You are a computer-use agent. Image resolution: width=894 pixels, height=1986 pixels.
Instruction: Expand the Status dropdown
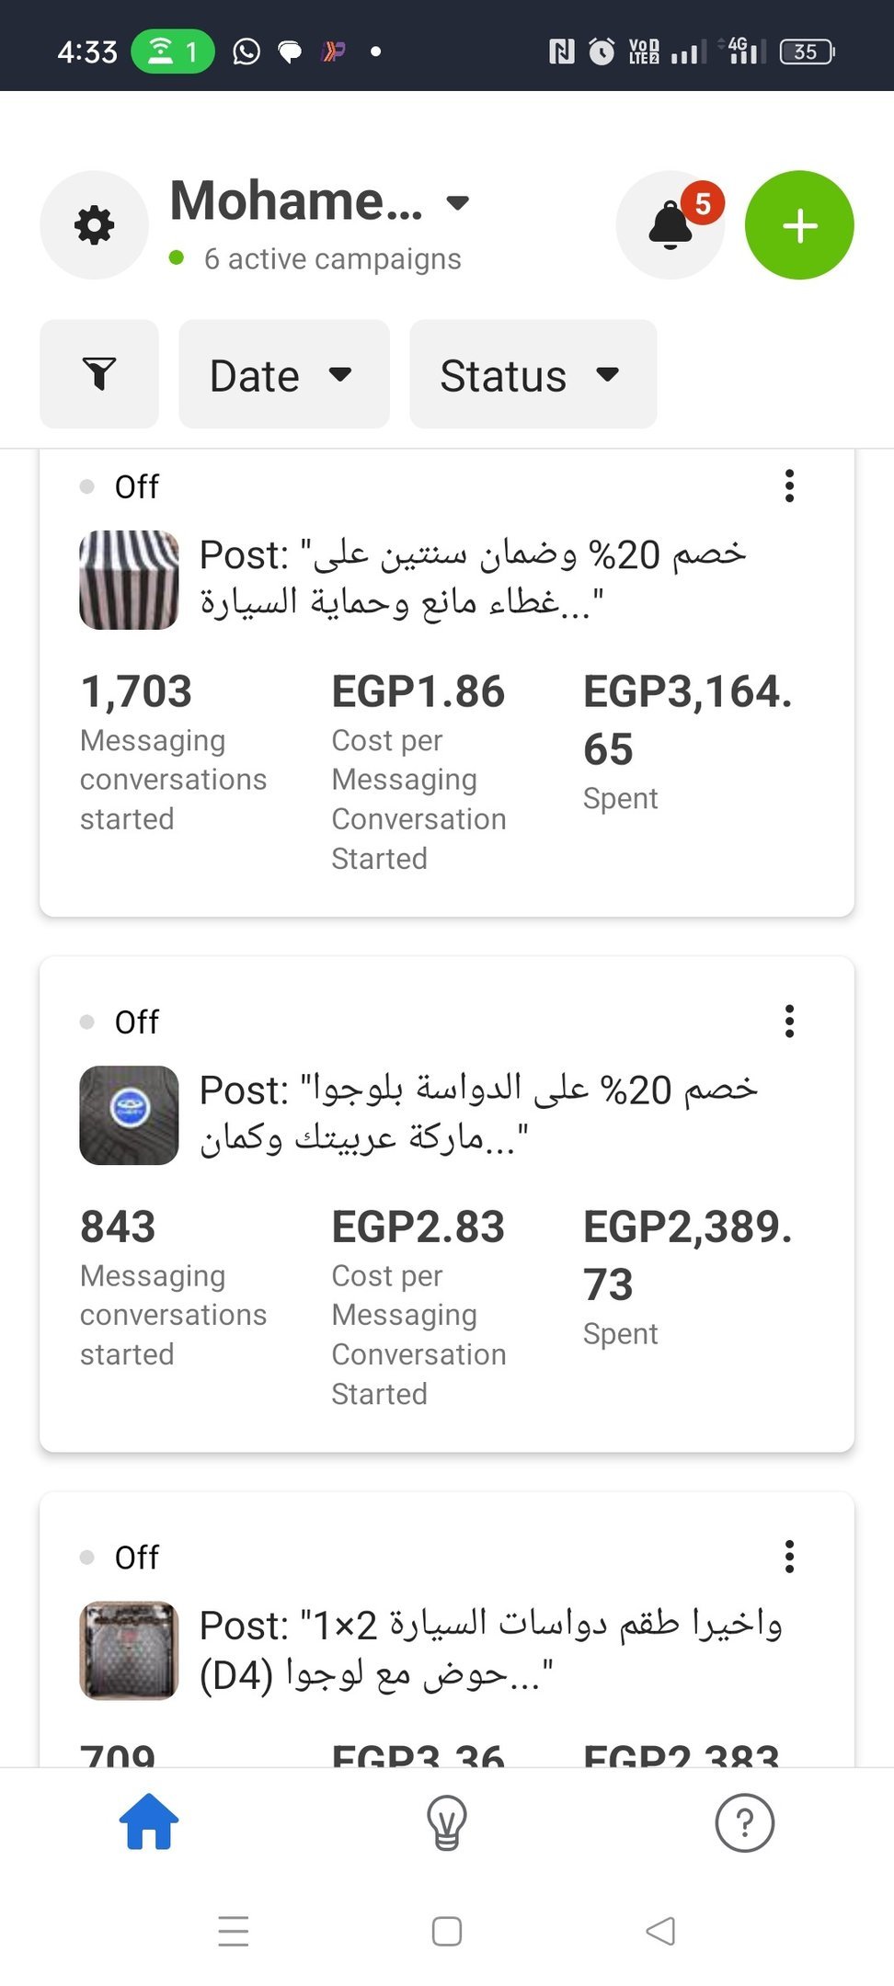point(533,374)
